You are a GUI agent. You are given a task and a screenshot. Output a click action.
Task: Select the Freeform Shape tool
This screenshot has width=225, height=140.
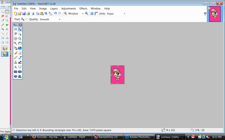[x=20, y=76]
